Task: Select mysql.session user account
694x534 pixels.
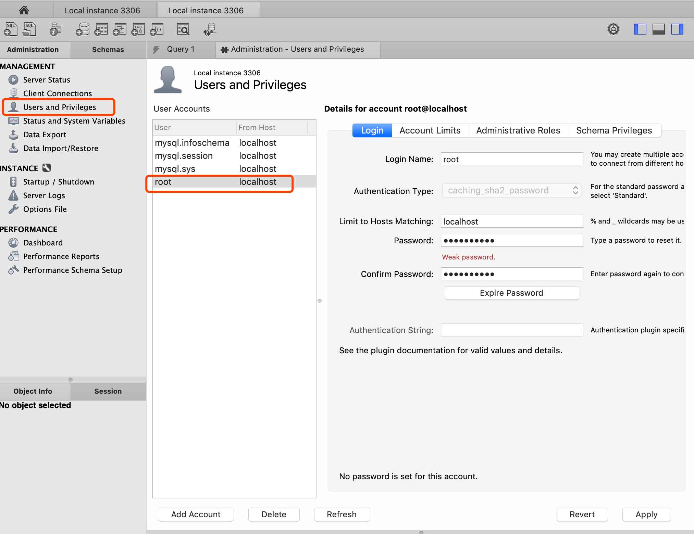Action: 234,156
